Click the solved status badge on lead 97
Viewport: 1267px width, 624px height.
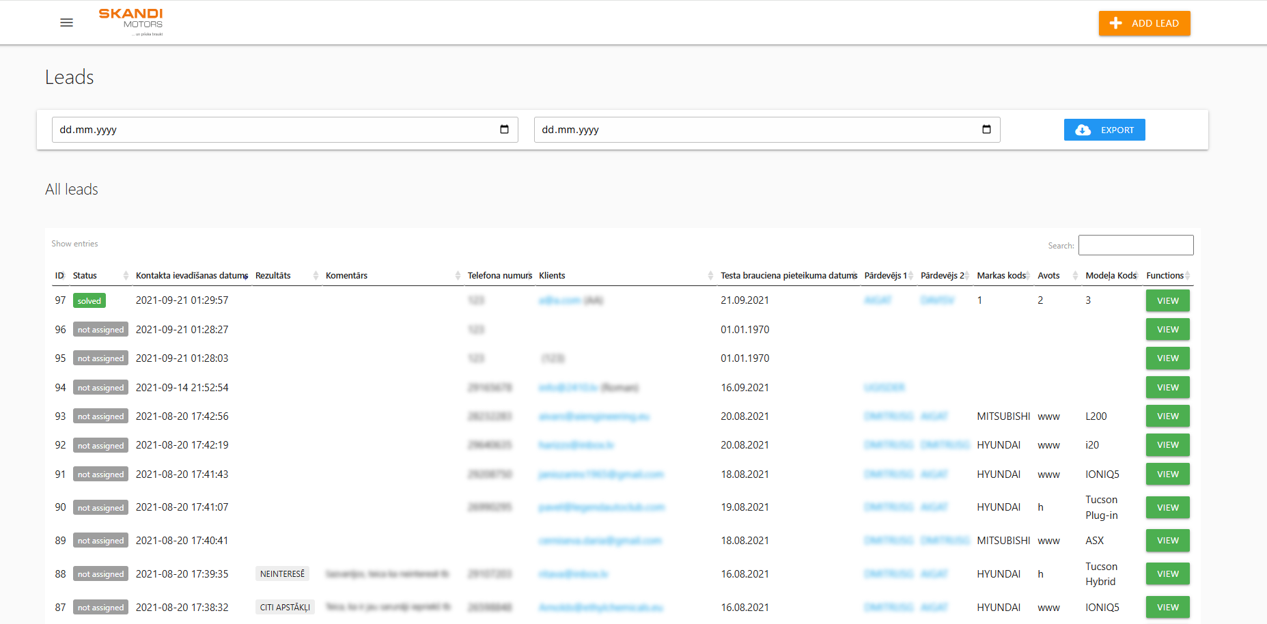[89, 300]
